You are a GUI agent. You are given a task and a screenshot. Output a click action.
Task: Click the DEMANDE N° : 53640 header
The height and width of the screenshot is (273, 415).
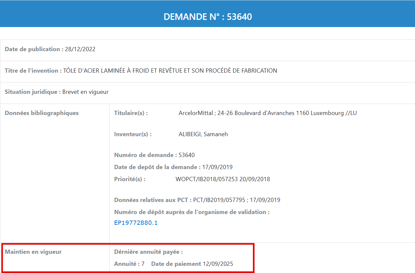pyautogui.click(x=207, y=16)
